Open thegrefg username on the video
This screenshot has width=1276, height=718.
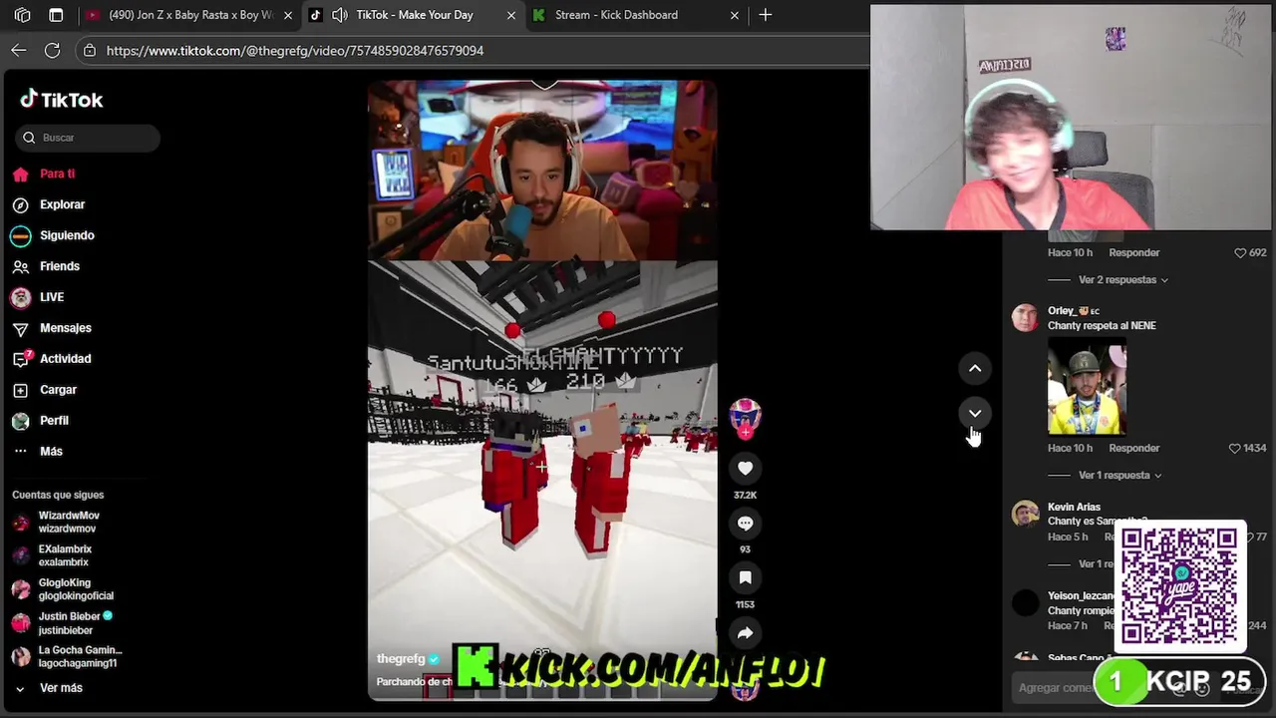(x=401, y=659)
